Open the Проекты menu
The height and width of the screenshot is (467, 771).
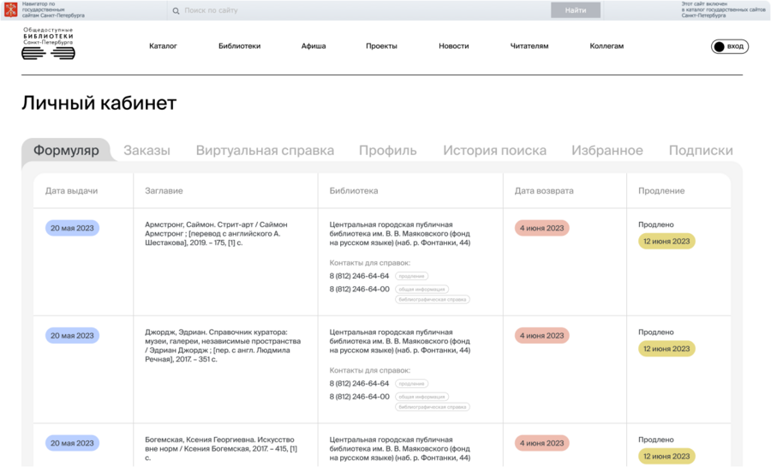tap(381, 46)
